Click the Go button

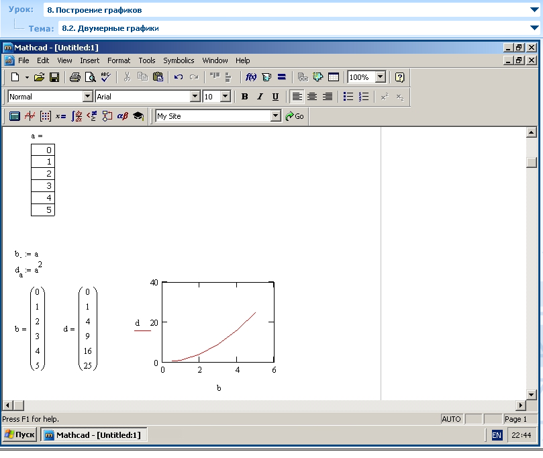point(295,116)
